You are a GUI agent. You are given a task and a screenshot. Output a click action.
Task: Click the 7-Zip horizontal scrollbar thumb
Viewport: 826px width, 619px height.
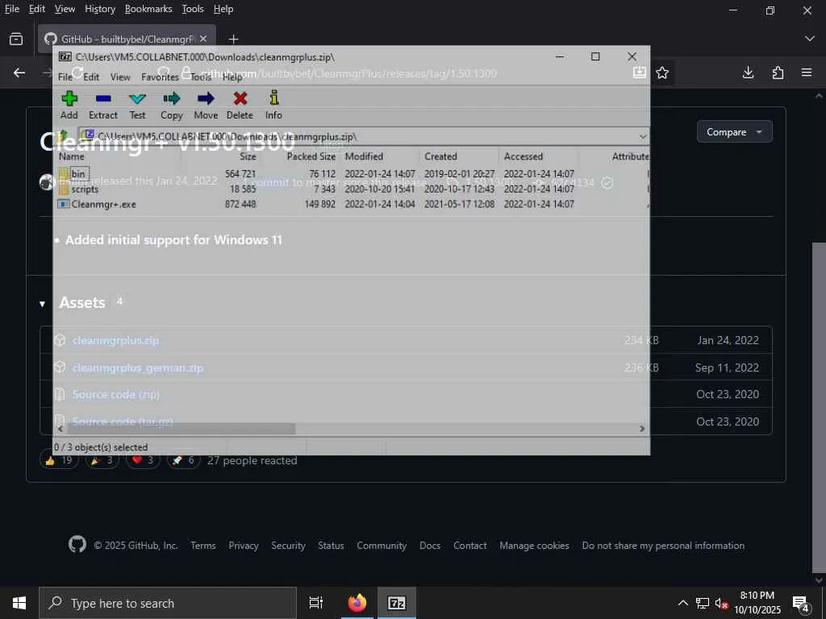pyautogui.click(x=180, y=429)
